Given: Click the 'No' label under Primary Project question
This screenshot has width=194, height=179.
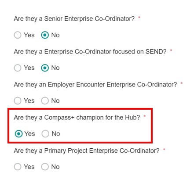Looking at the screenshot, I should tap(55, 167).
